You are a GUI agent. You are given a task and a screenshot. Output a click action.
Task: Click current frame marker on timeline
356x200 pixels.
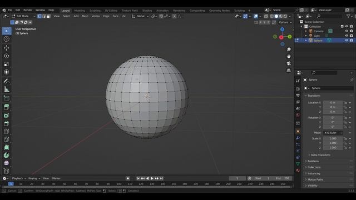(x=11, y=184)
